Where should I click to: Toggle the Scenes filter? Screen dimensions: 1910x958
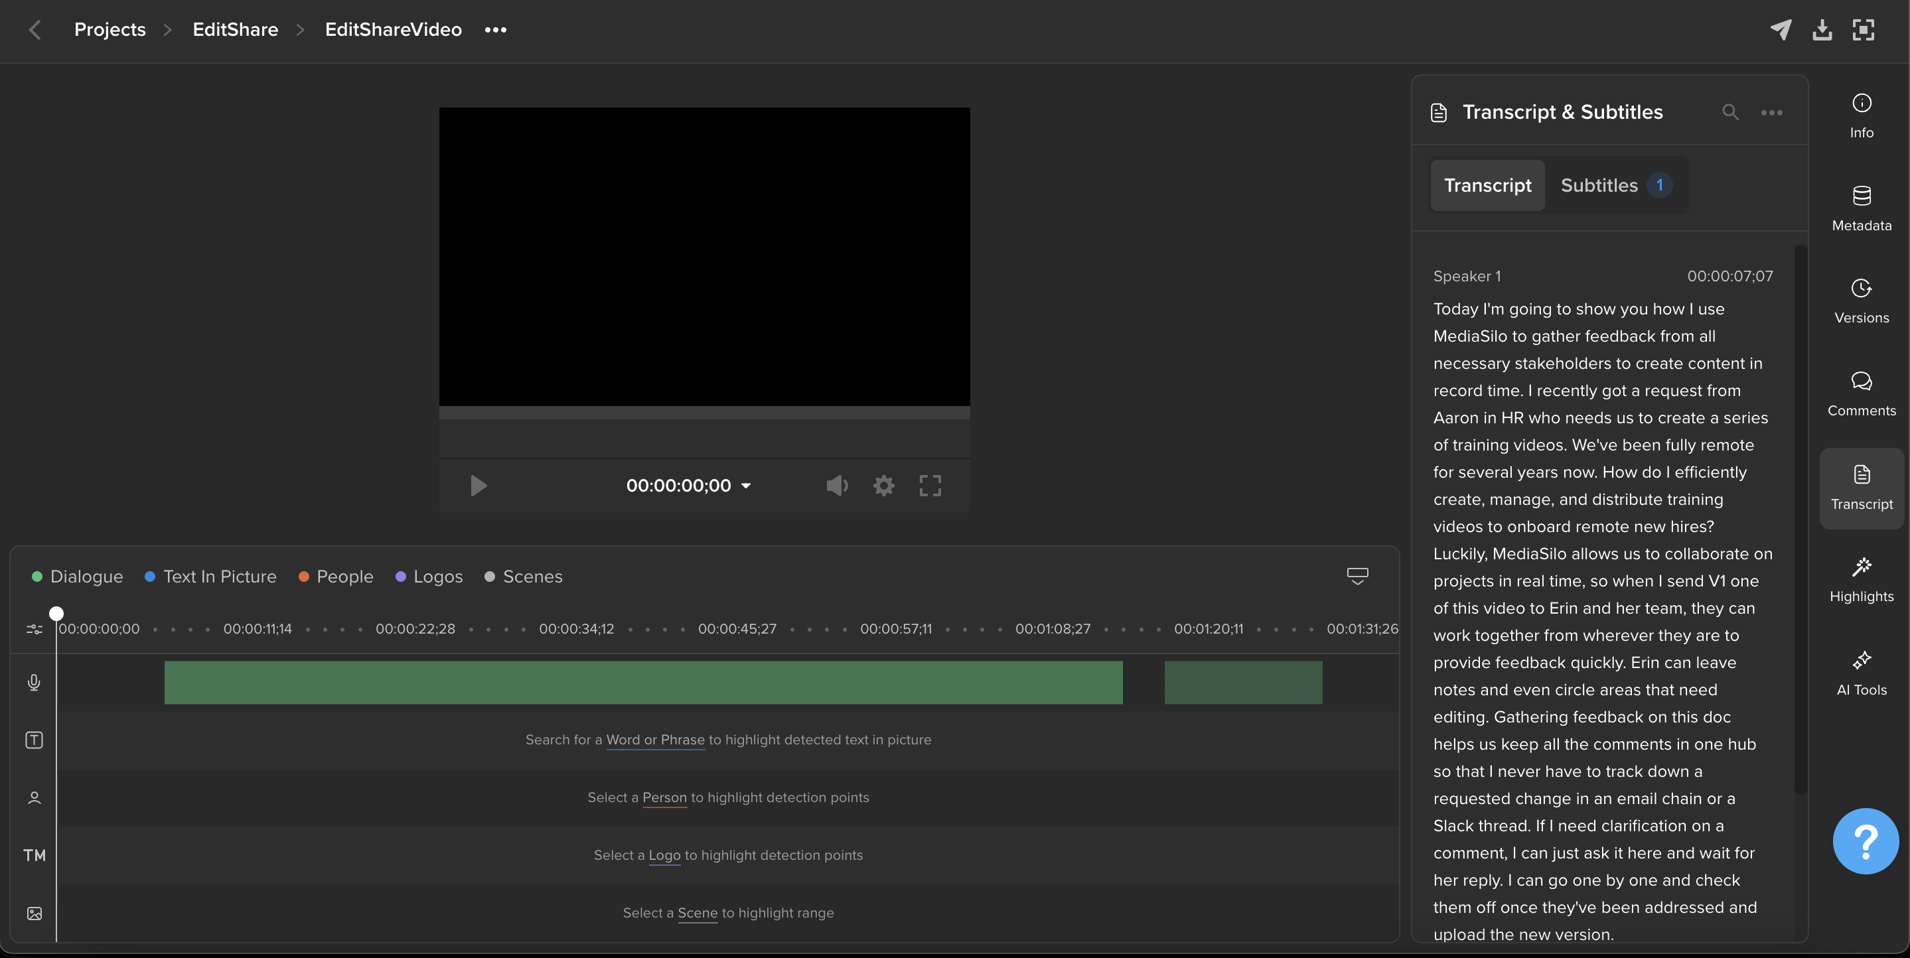pyautogui.click(x=523, y=576)
